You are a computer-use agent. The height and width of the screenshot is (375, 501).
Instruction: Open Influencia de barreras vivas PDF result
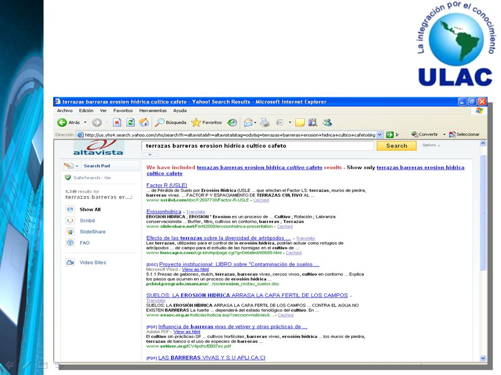[x=233, y=327]
